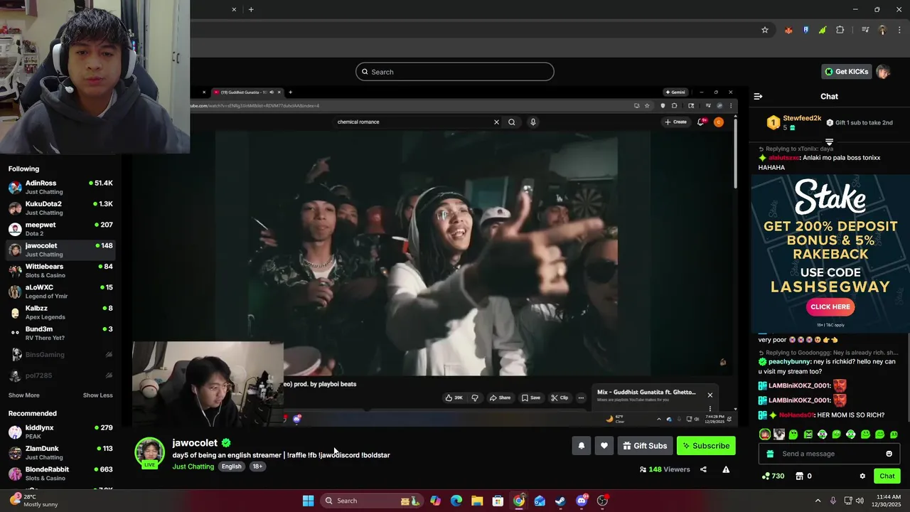Open meepwet channel in sidebar
The width and height of the screenshot is (910, 512).
pos(61,228)
